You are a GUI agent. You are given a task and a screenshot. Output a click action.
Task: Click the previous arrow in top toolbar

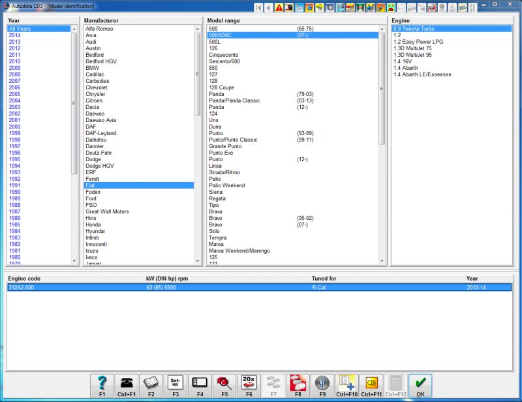(269, 7)
